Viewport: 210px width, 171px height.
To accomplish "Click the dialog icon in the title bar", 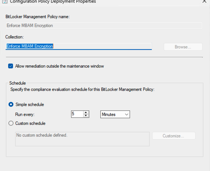I will [x=5, y=1].
